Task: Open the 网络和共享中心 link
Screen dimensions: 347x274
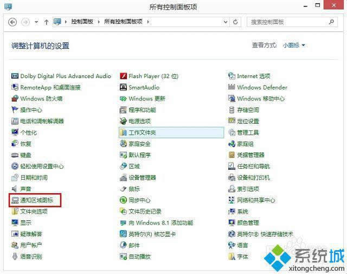Action: [x=256, y=200]
